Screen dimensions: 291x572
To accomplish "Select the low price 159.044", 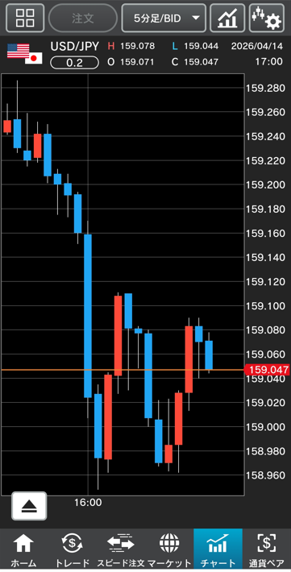I will [x=201, y=47].
